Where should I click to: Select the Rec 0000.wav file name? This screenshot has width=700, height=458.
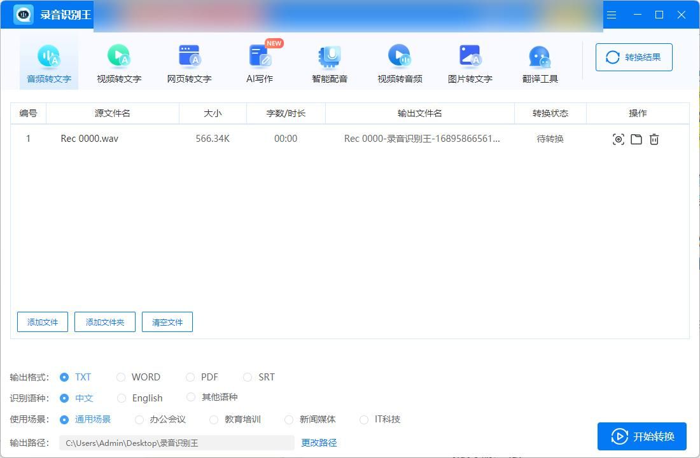[89, 139]
